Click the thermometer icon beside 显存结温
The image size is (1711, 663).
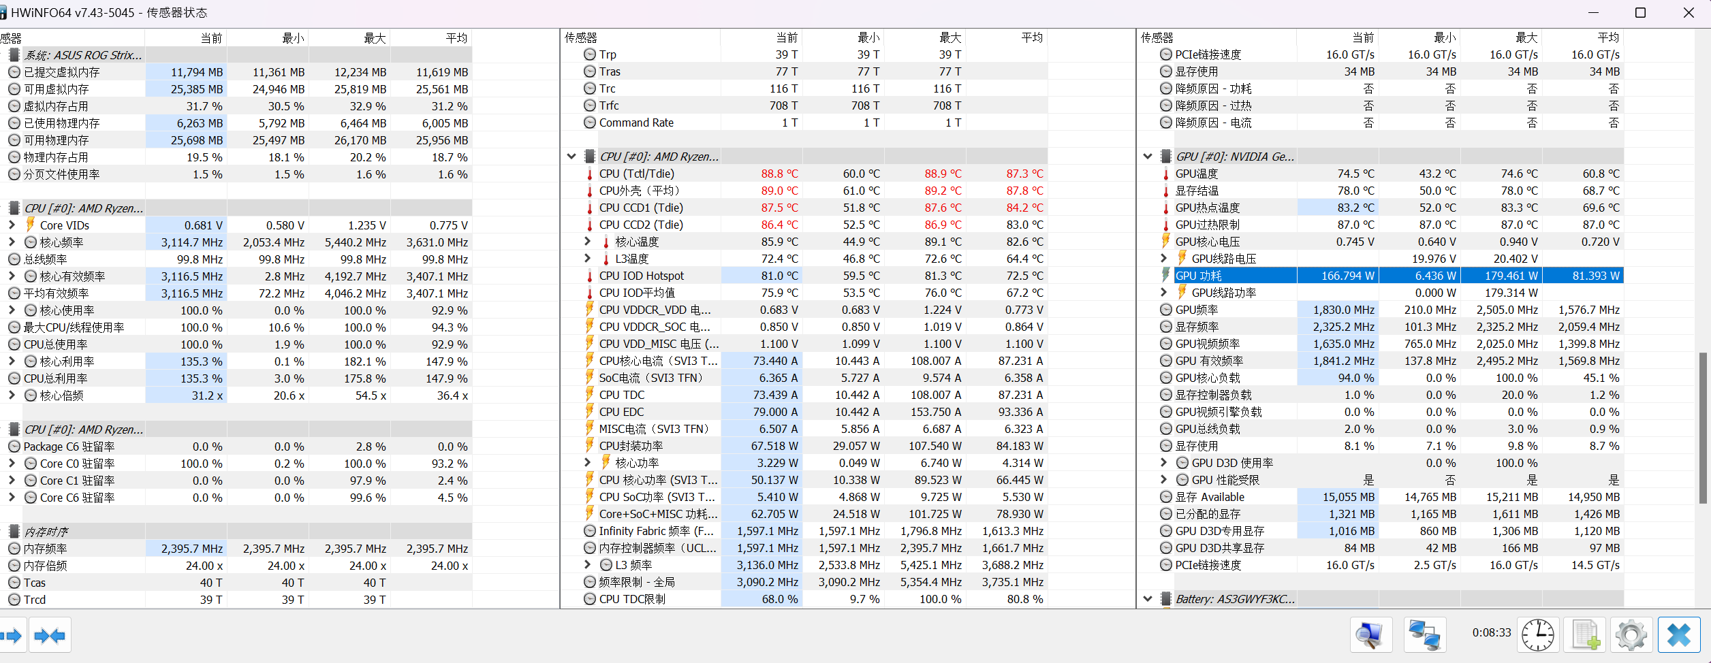point(1166,191)
